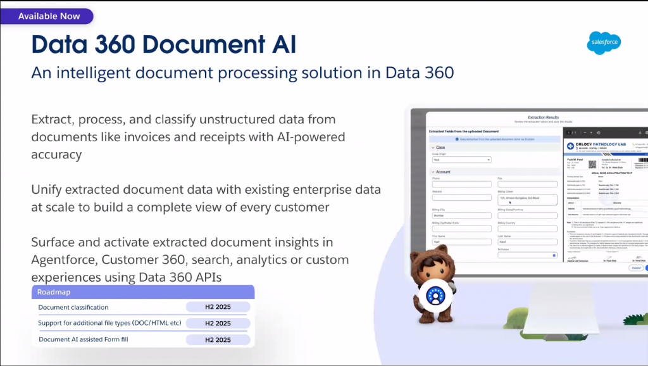Collapse the Case section
The image size is (648, 366).
pos(433,148)
